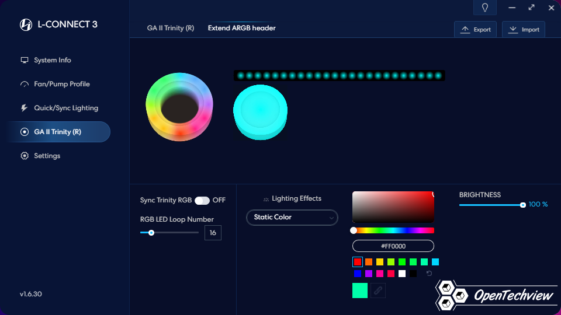Viewport: 561px width, 315px height.
Task: Select the teal-green preset swatch
Action: [424, 262]
